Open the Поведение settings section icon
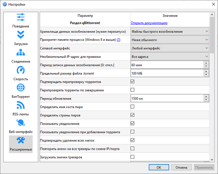Viewport: 218px width, 174px height. (x=21, y=17)
